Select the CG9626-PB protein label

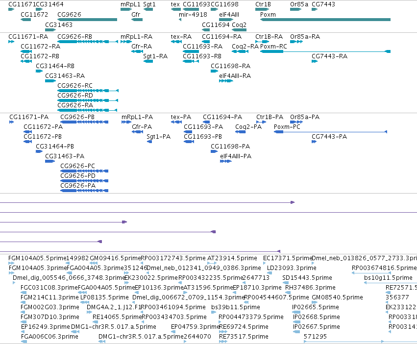click(x=77, y=117)
